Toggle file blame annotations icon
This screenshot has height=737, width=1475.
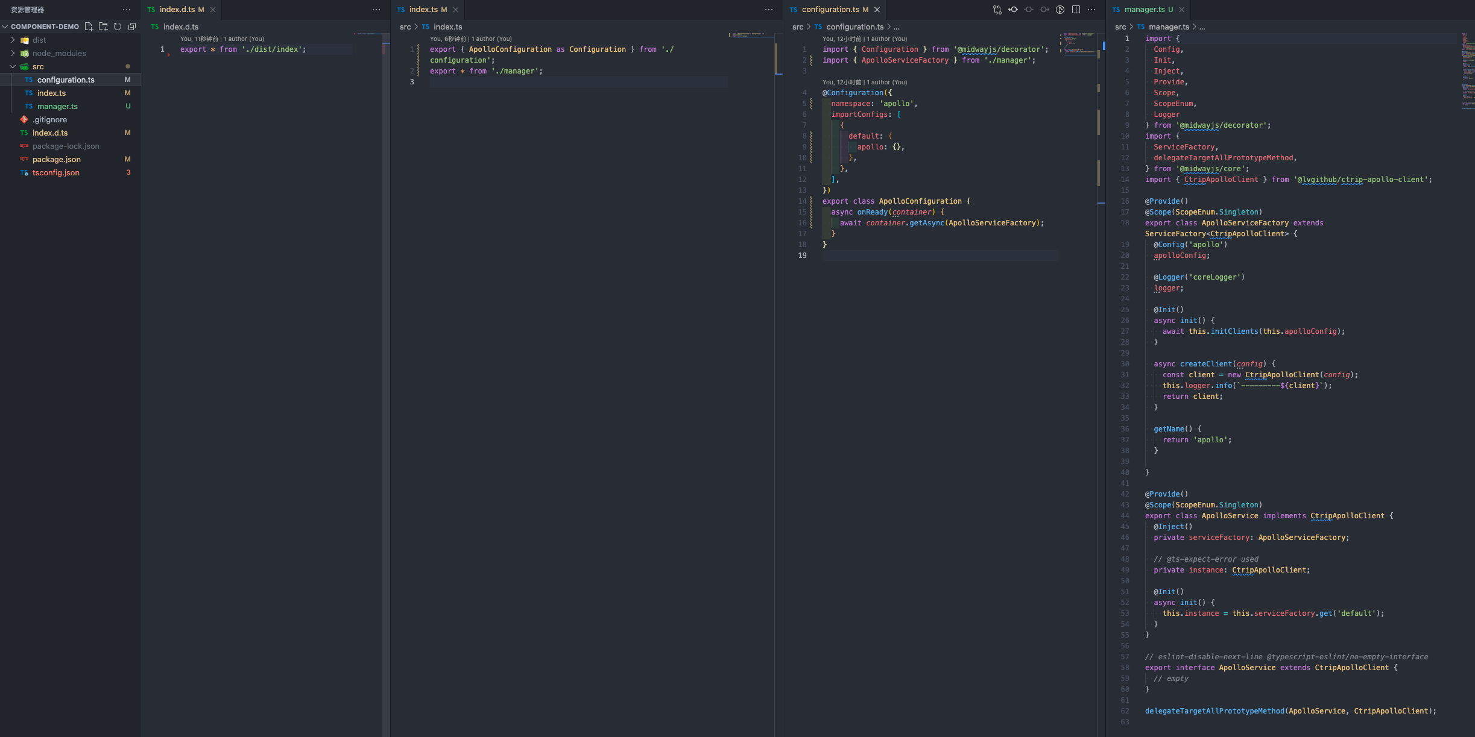[1060, 10]
